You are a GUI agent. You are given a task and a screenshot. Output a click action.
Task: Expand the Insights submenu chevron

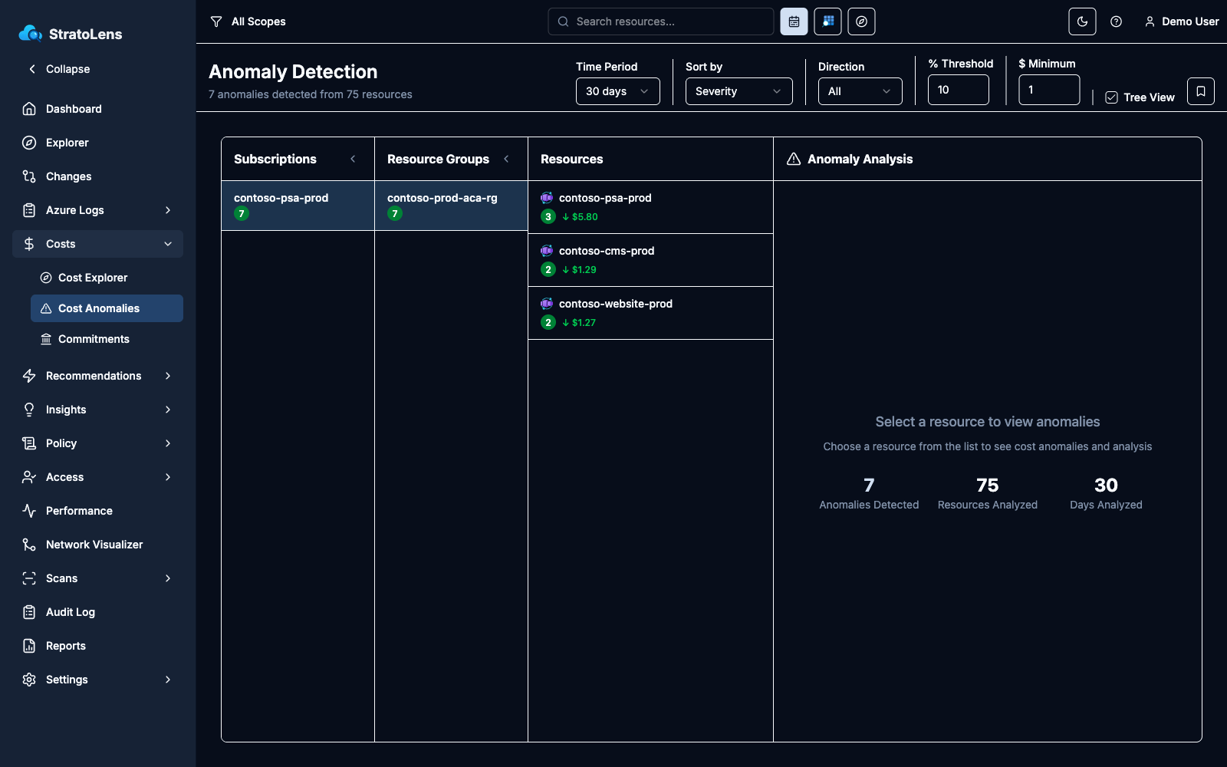pos(168,410)
